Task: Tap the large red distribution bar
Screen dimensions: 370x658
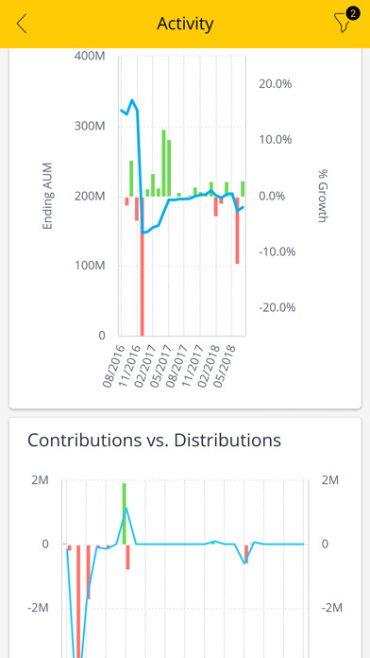Action: point(78,601)
